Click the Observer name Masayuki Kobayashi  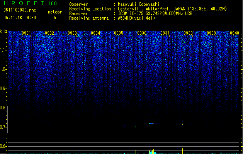139,4
